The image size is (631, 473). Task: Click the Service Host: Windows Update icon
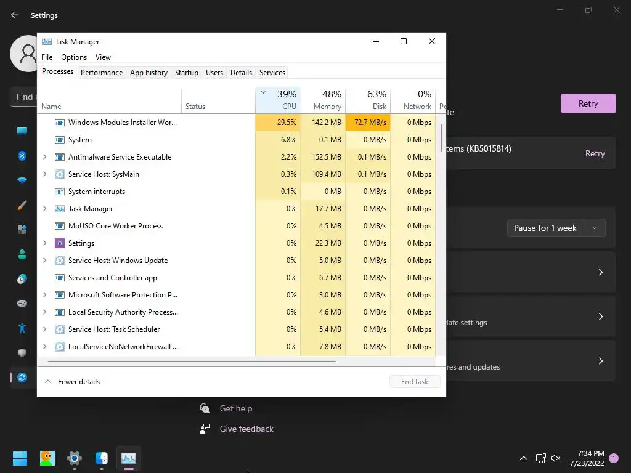click(x=60, y=261)
